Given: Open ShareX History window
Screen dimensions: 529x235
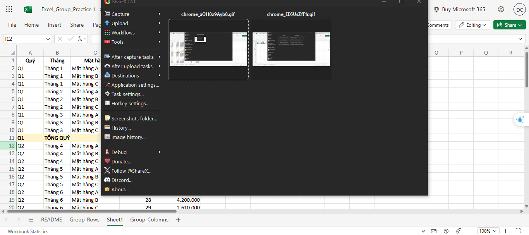Looking at the screenshot, I should (x=132, y=128).
